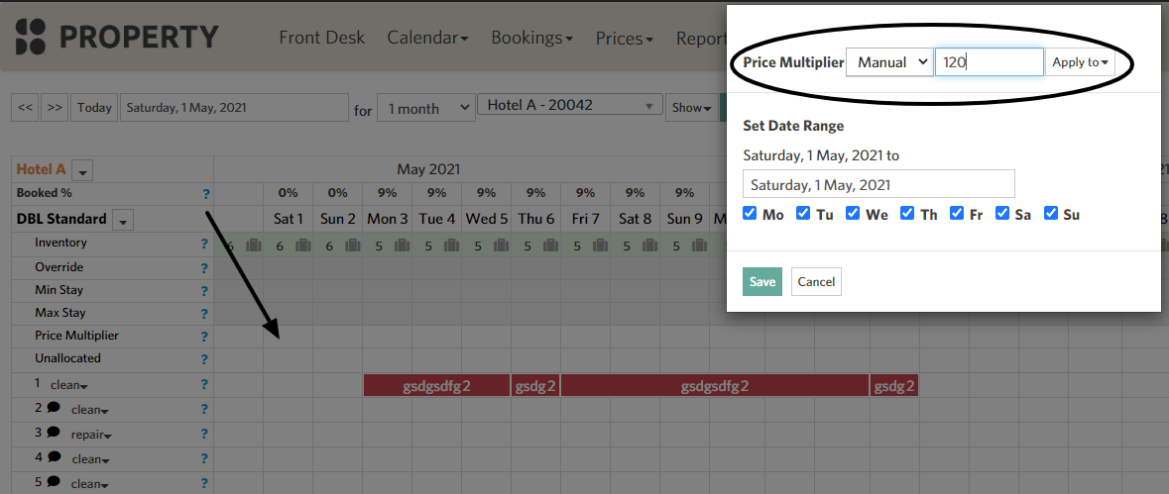
Task: Open the Hotel A - 20042 selector
Action: pos(569,106)
